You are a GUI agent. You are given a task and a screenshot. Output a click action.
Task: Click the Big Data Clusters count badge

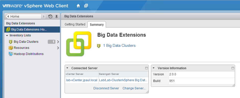52,42
